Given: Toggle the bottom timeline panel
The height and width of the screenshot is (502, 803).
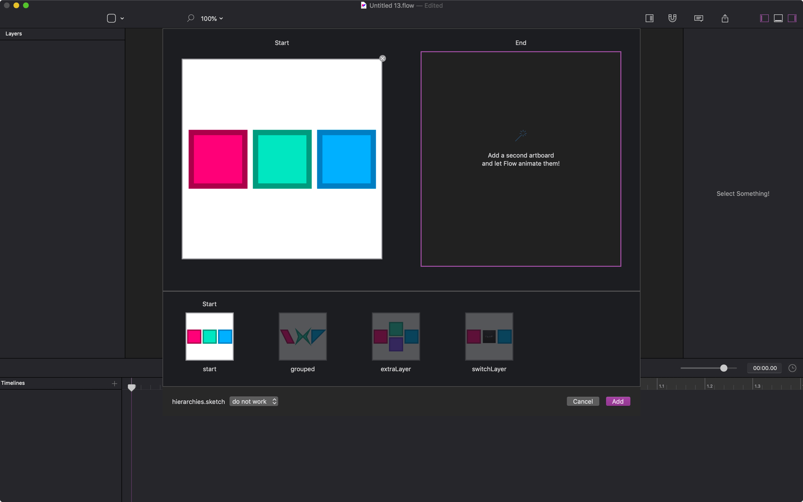Looking at the screenshot, I should 778,18.
